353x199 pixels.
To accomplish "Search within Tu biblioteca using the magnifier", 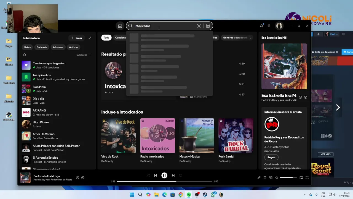I will 25,55.
